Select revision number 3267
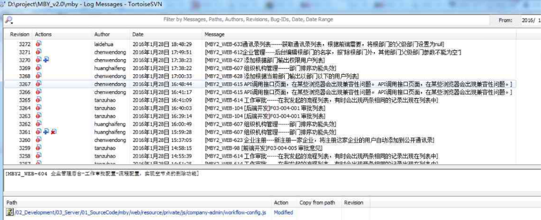Viewport: 541px width, 220px height. 25,84
